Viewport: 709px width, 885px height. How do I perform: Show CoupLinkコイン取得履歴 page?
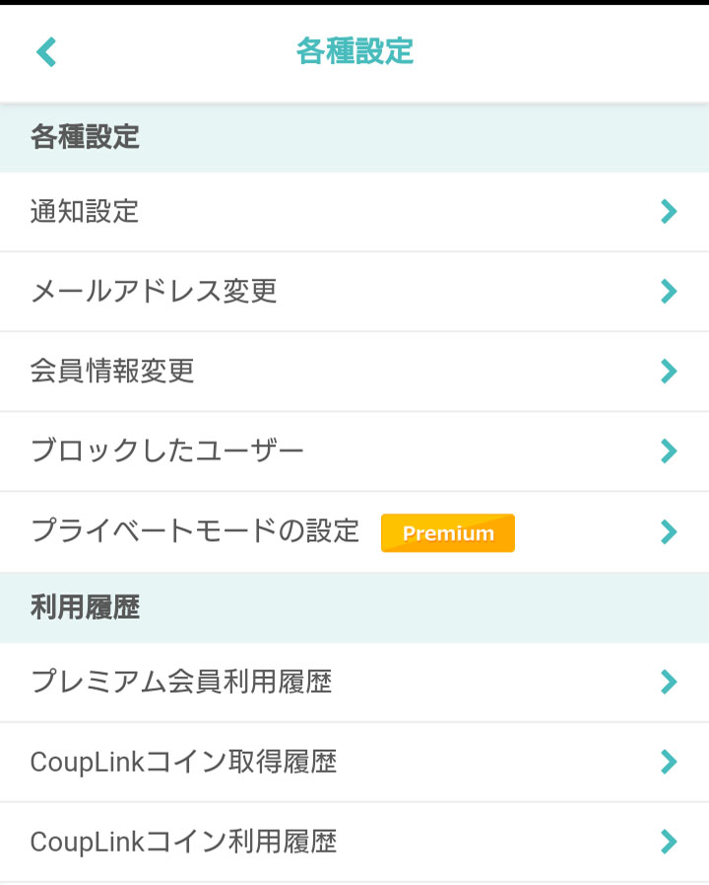pyautogui.click(x=354, y=762)
